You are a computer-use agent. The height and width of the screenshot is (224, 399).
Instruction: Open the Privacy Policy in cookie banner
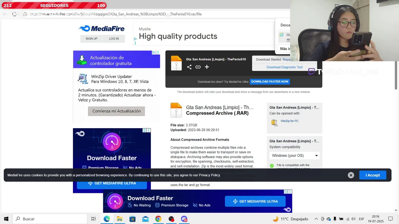(209, 175)
